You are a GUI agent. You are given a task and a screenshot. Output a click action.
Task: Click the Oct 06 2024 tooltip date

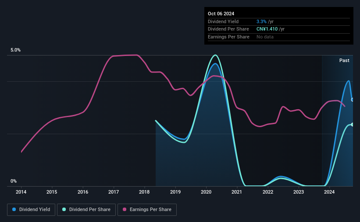coord(221,14)
